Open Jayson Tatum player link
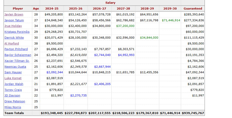 pyautogui.click(x=14, y=20)
